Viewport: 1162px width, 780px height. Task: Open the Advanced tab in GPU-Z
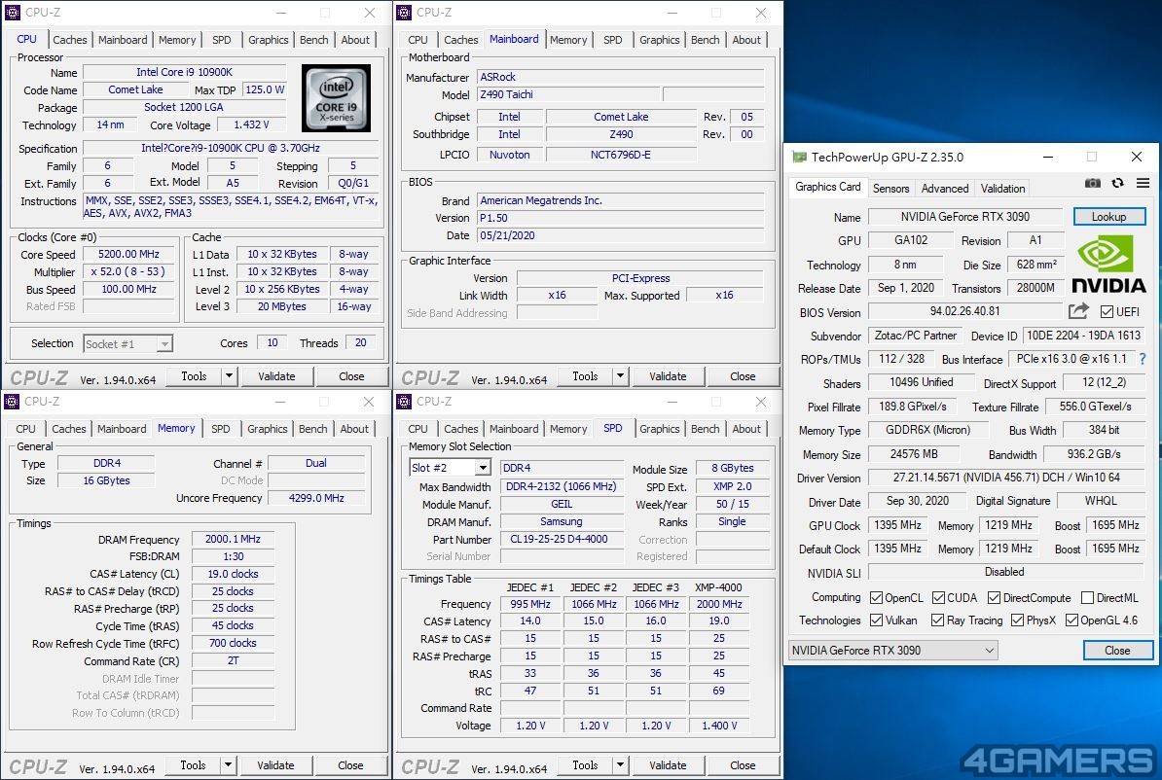click(945, 188)
